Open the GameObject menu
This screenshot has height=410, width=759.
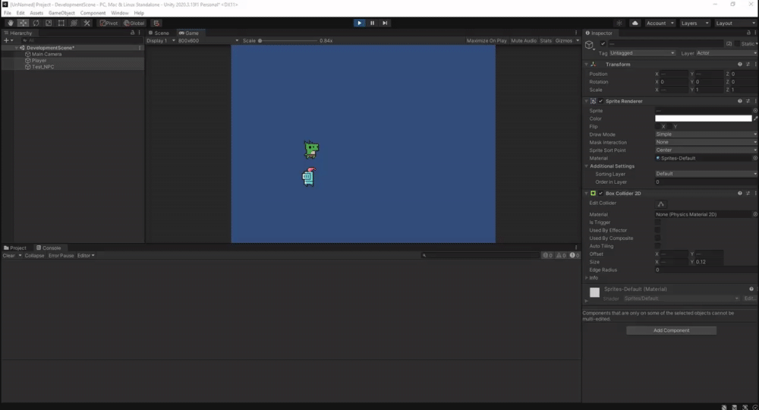[x=61, y=13]
